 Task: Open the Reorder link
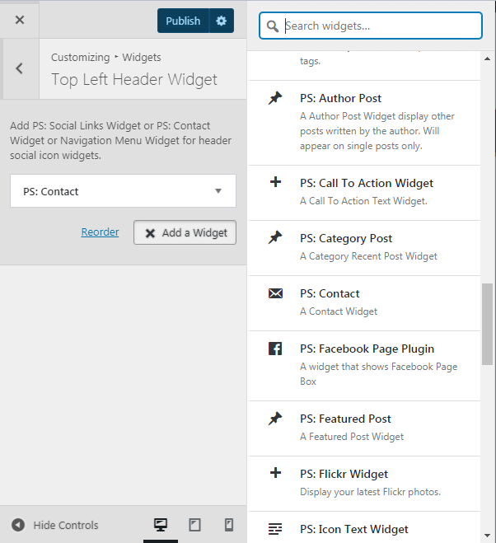click(100, 232)
